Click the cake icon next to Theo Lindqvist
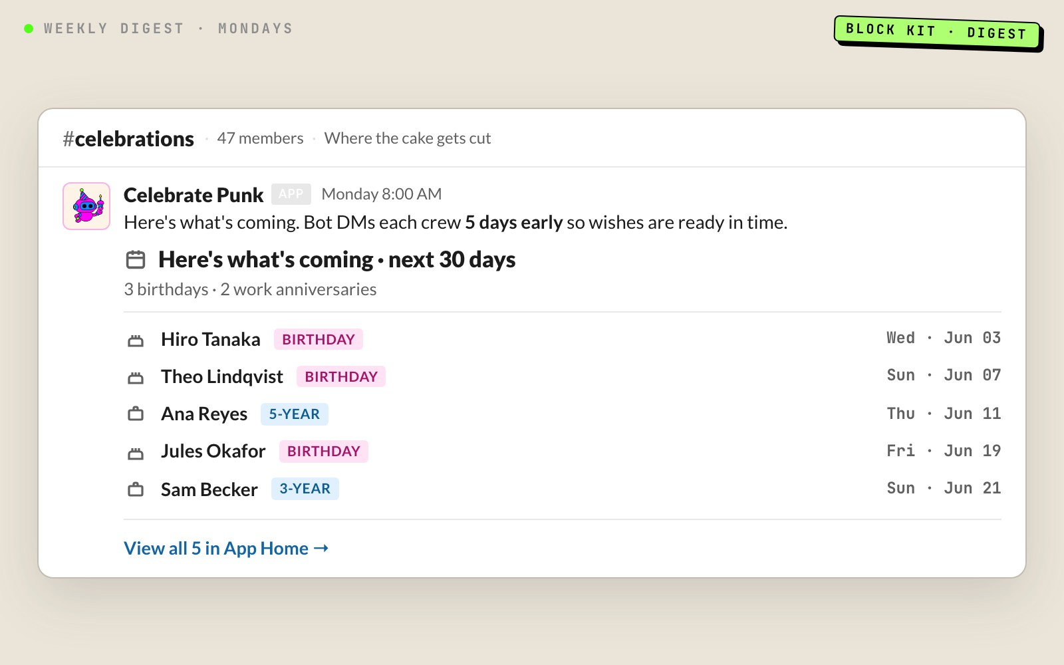The image size is (1064, 665). (136, 378)
